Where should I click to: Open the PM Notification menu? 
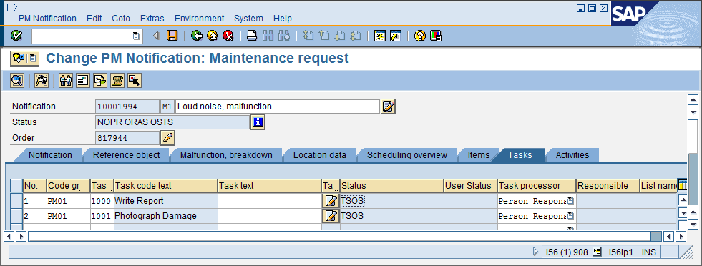[x=47, y=19]
